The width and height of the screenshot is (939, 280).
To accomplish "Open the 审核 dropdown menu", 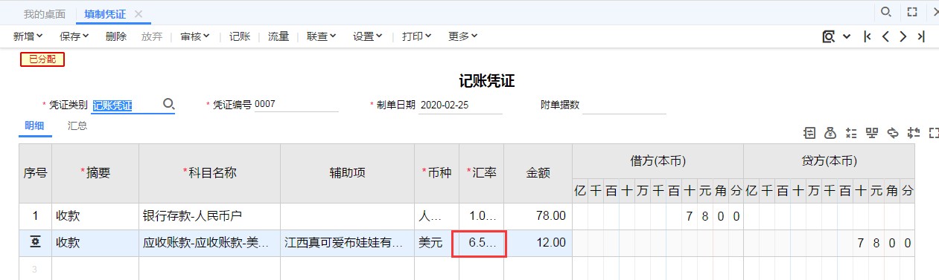I will tap(195, 36).
